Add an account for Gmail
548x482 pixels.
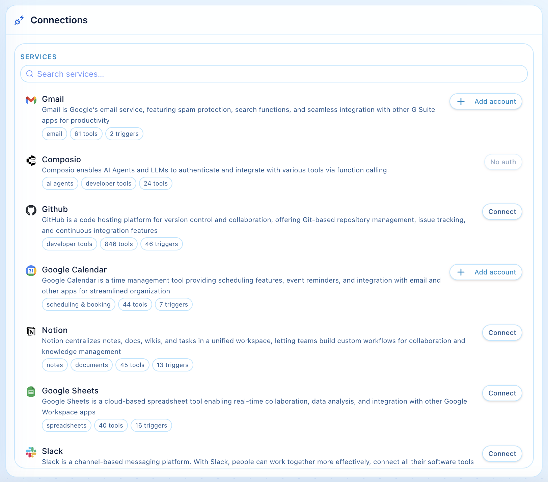[486, 101]
